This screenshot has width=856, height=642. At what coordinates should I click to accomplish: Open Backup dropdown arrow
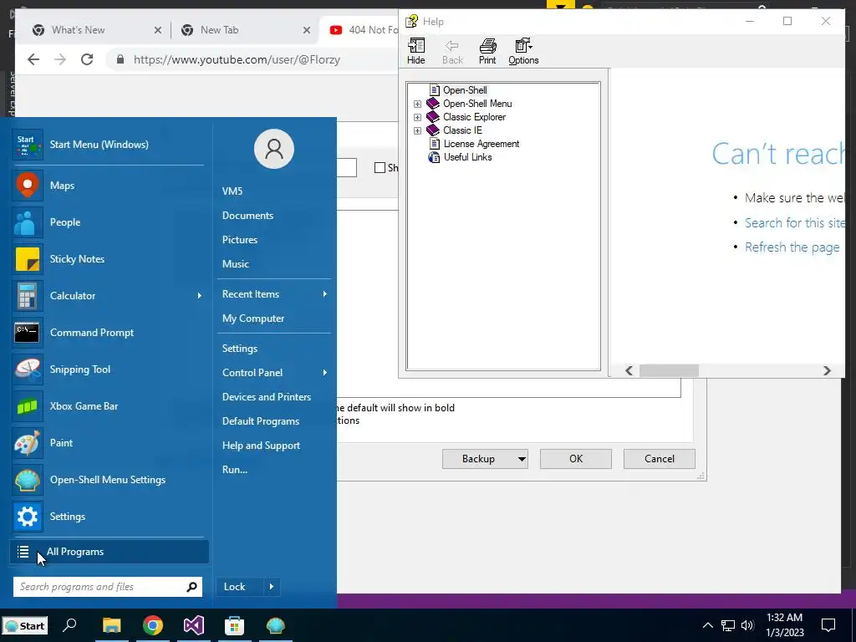pos(522,459)
